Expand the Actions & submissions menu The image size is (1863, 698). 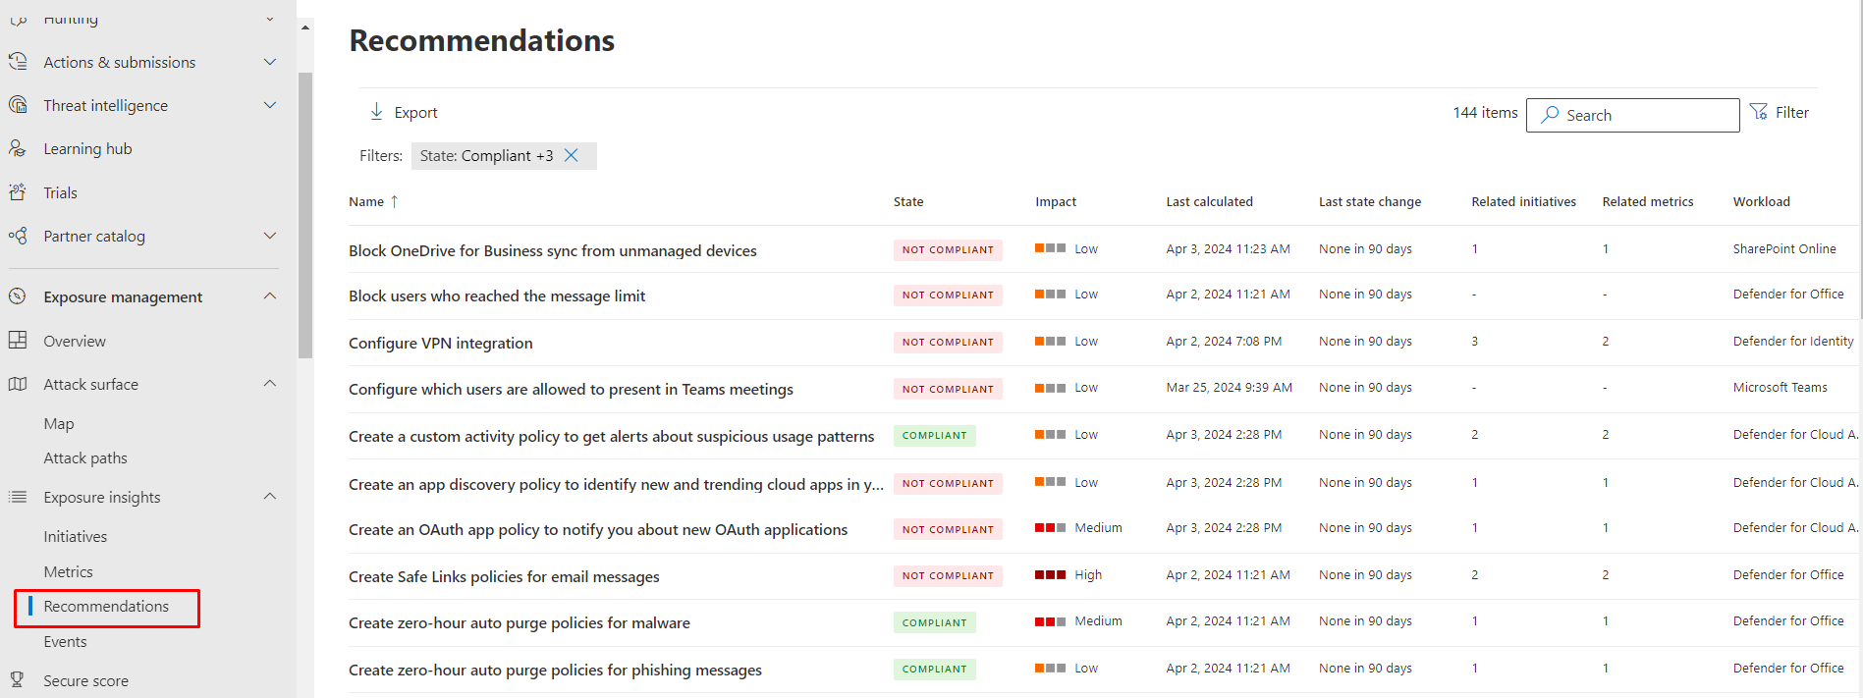270,62
